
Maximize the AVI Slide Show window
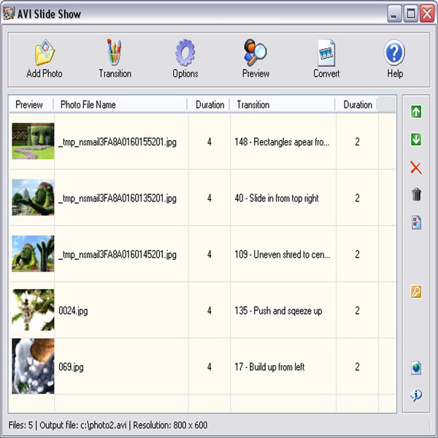pos(410,13)
